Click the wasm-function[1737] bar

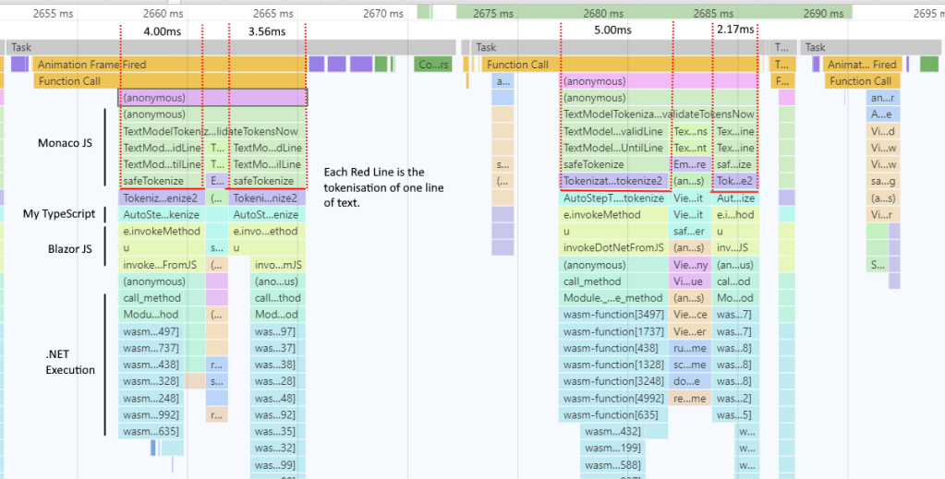tap(613, 331)
